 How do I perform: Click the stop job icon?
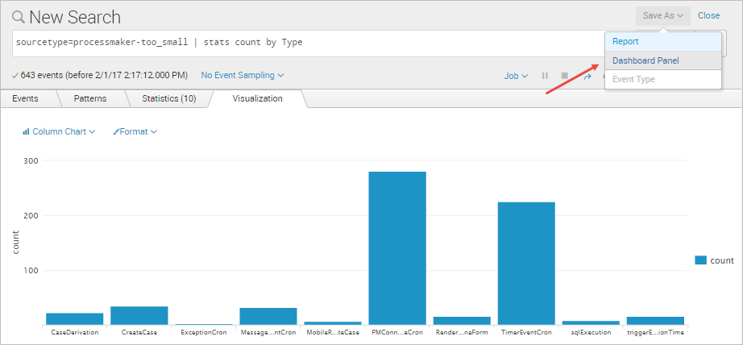pyautogui.click(x=565, y=76)
